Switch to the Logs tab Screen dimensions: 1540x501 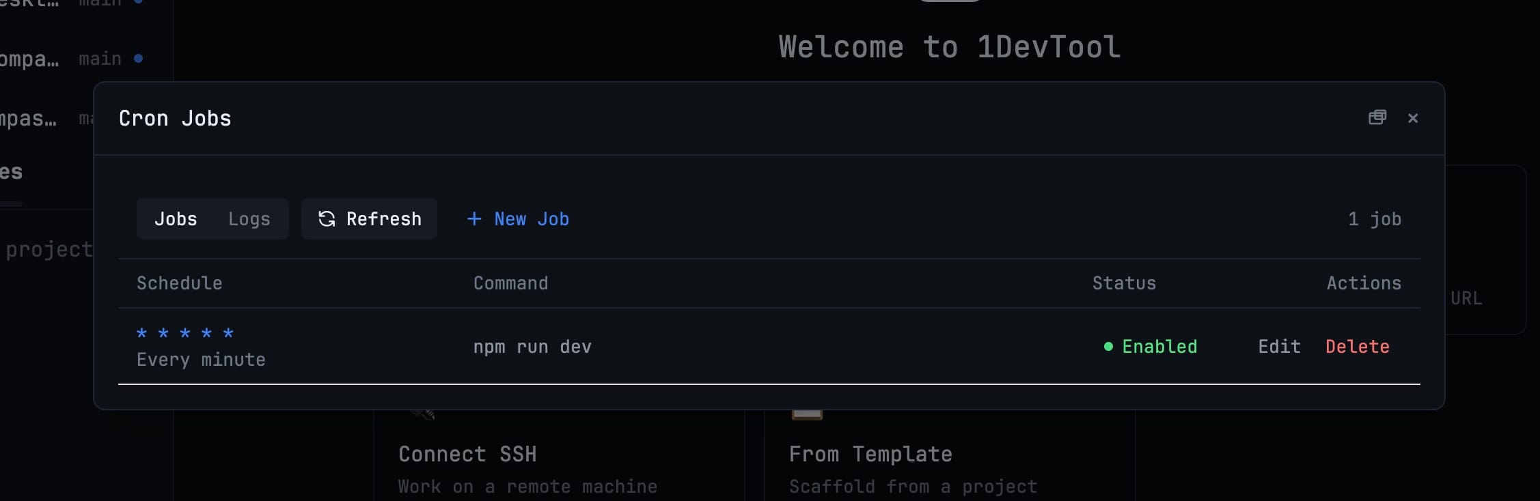[249, 219]
